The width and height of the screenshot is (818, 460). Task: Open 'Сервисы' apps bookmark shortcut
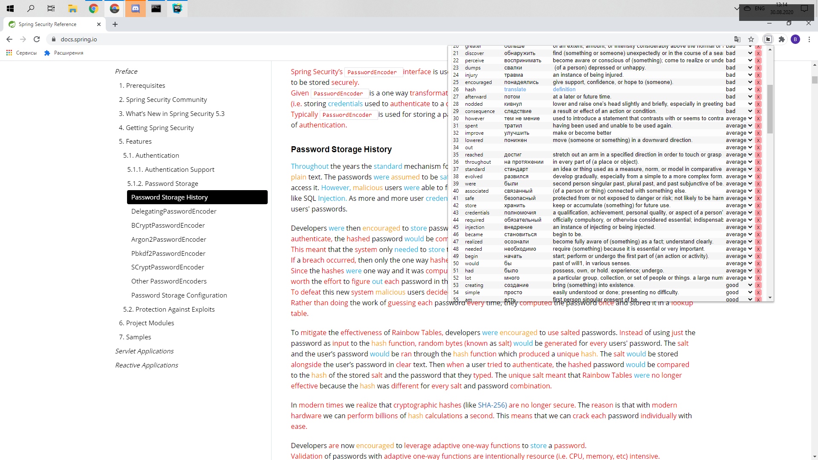pyautogui.click(x=21, y=53)
